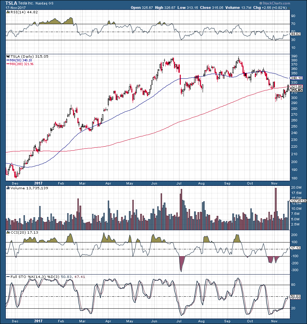Click the 44.82 RSI value tag on axis
The width and height of the screenshot is (307, 324).
pos(295,34)
